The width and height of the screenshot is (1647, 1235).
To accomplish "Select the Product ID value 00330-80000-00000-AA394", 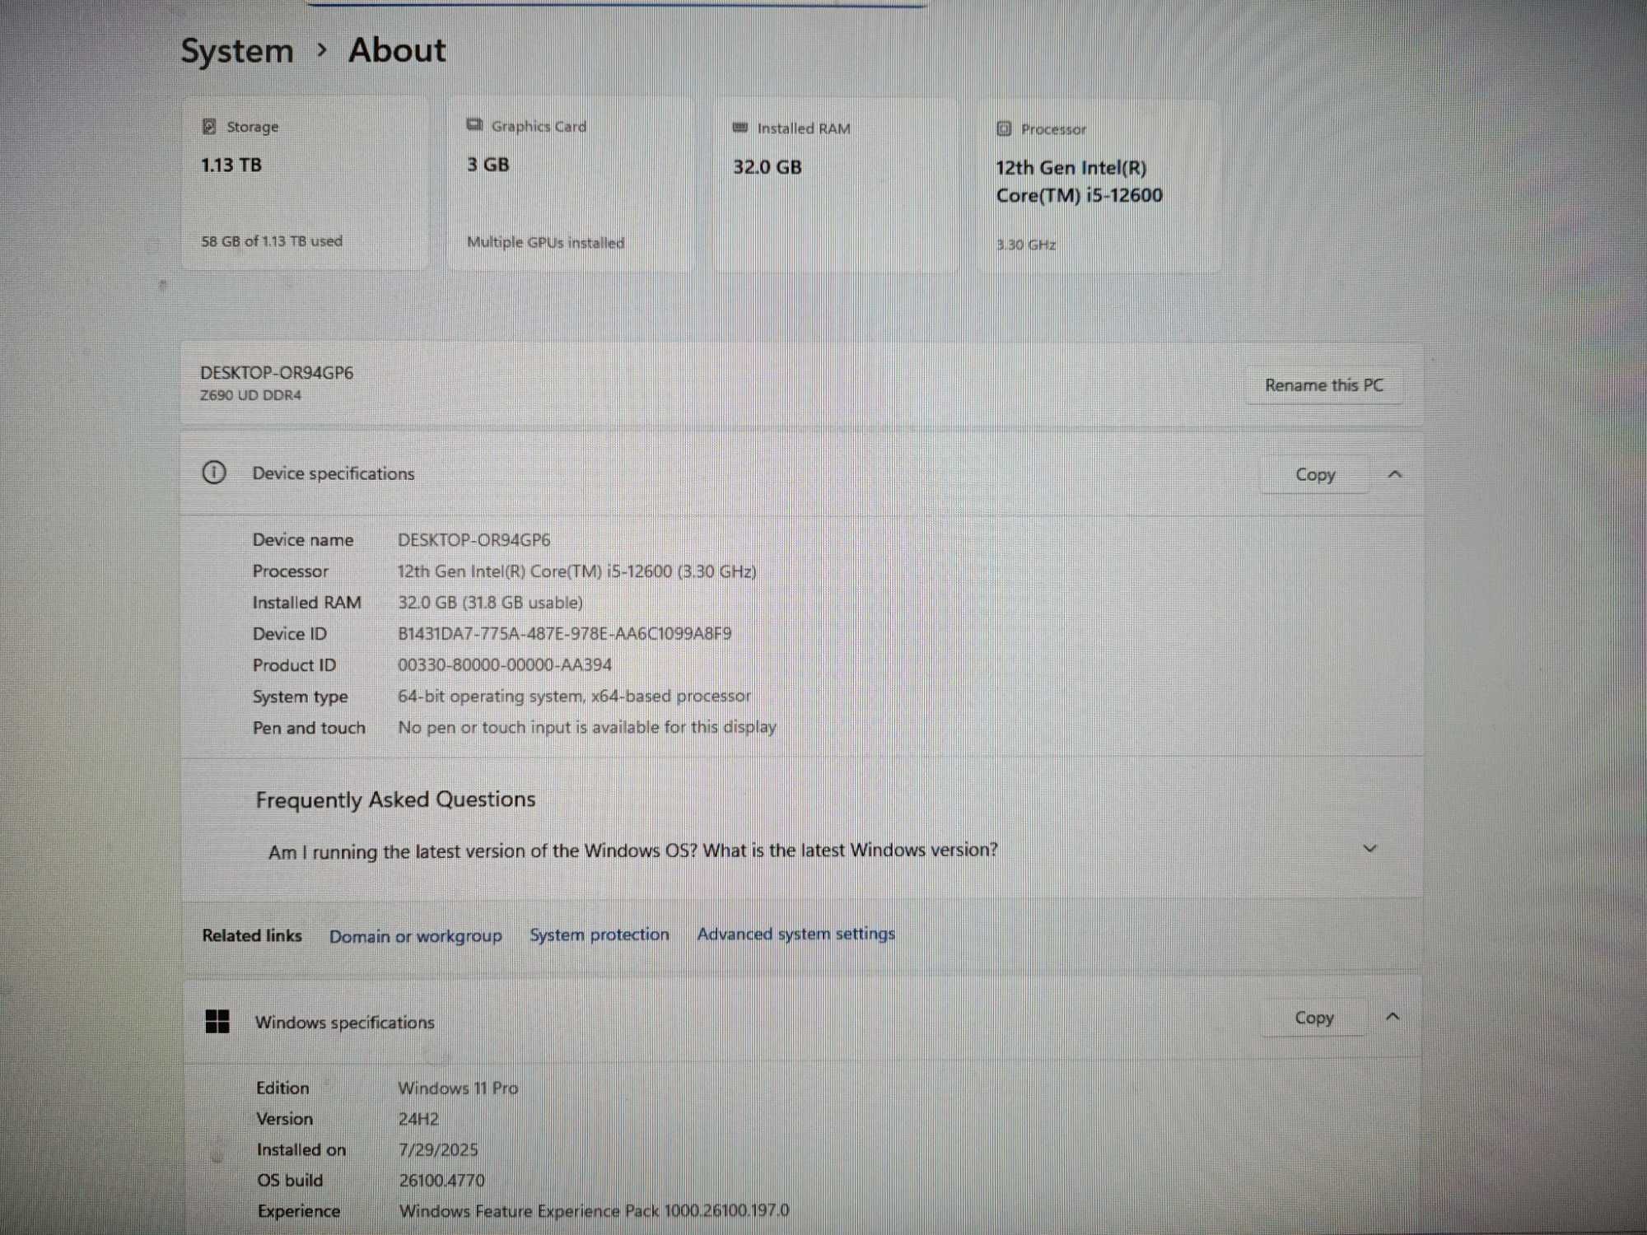I will [504, 664].
